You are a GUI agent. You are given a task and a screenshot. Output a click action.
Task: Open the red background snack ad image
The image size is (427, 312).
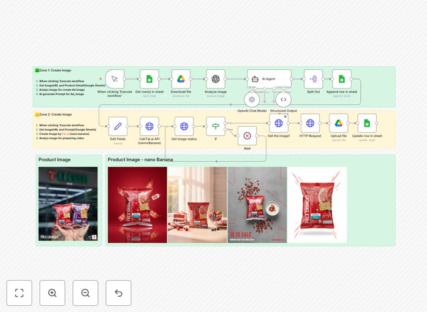tap(137, 205)
